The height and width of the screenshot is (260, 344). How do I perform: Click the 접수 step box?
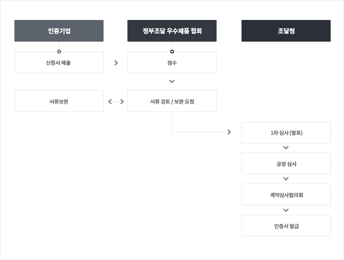(x=172, y=63)
